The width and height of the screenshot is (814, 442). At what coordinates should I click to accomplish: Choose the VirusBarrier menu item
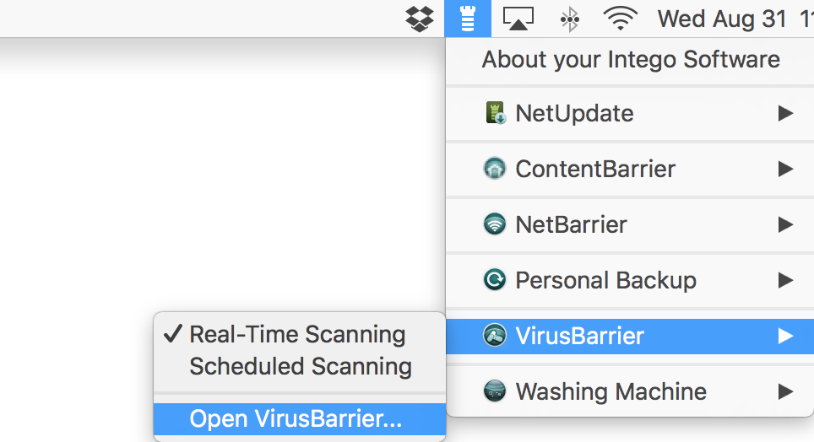coord(630,337)
